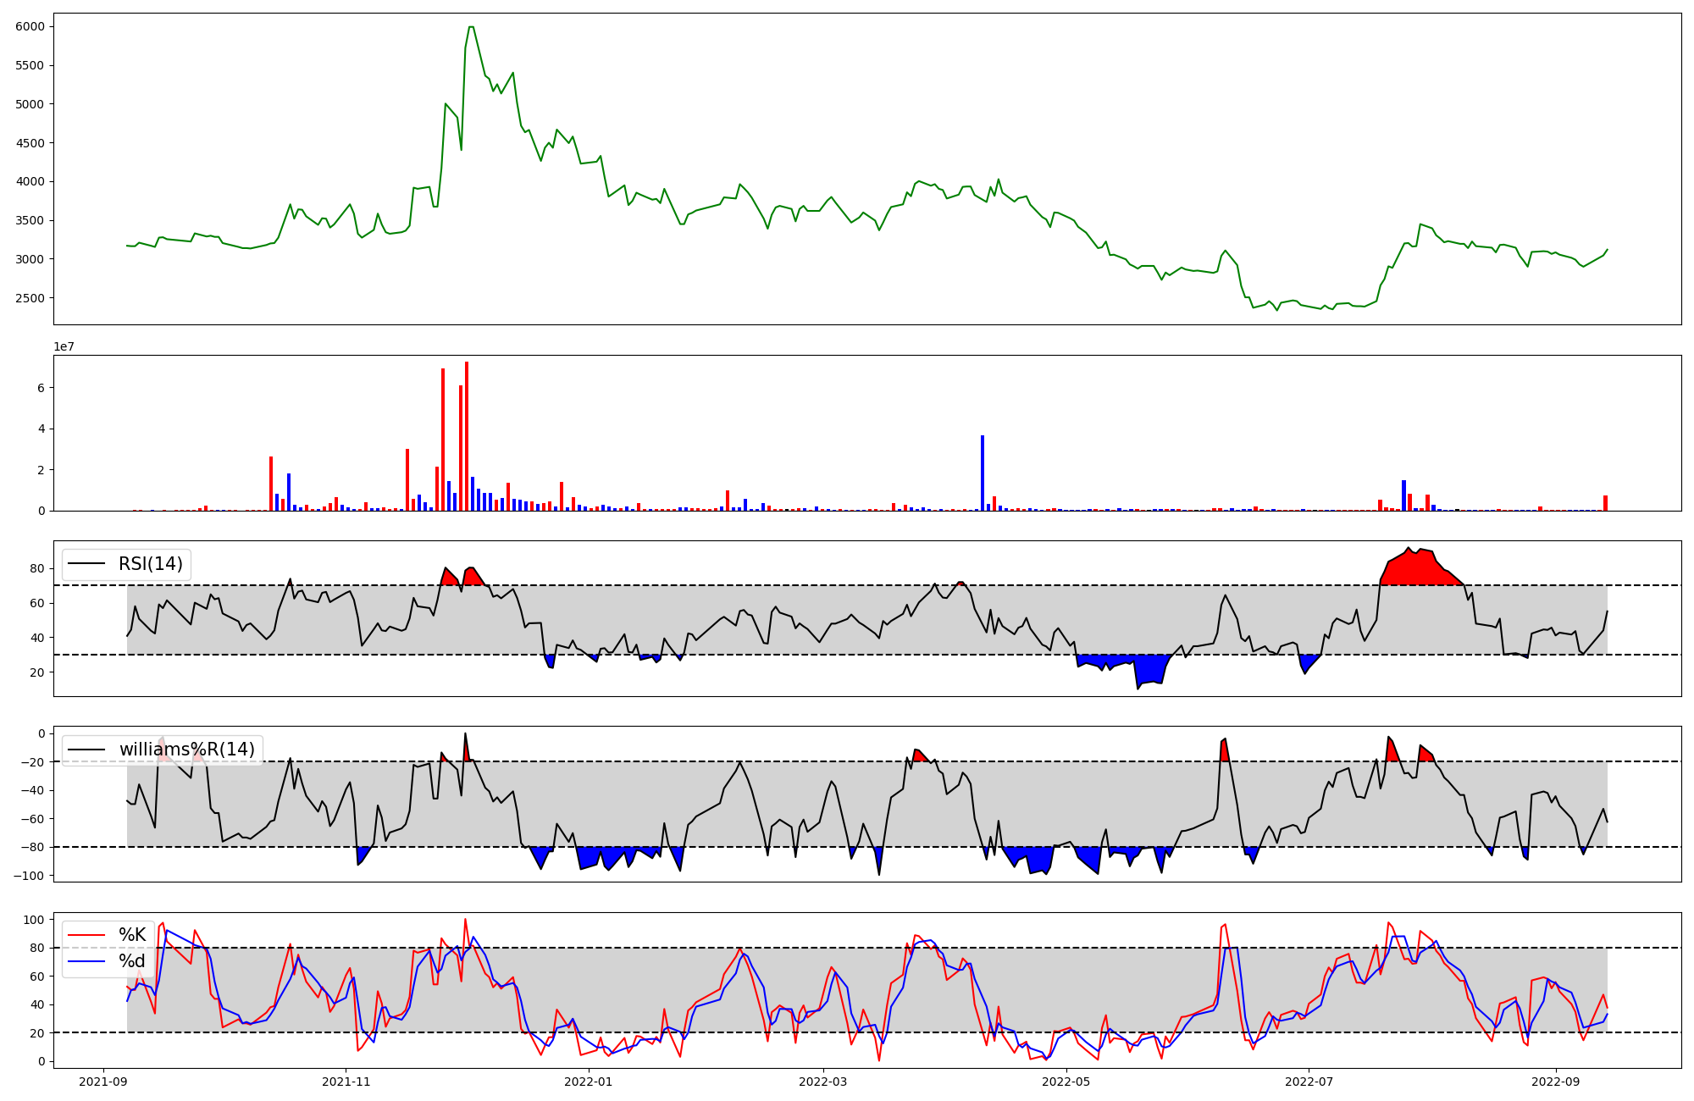Click the 6000 tick on the price axis
This screenshot has width=1694, height=1101.
(30, 27)
